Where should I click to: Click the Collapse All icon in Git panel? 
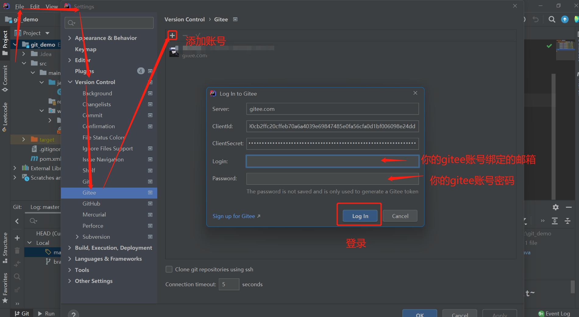pyautogui.click(x=567, y=221)
